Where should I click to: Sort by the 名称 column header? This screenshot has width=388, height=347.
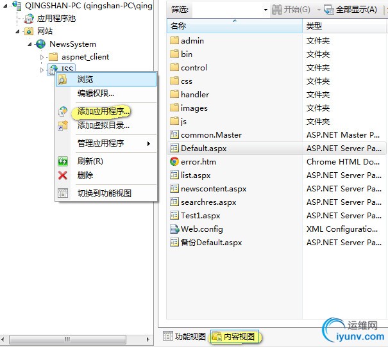[x=234, y=26]
